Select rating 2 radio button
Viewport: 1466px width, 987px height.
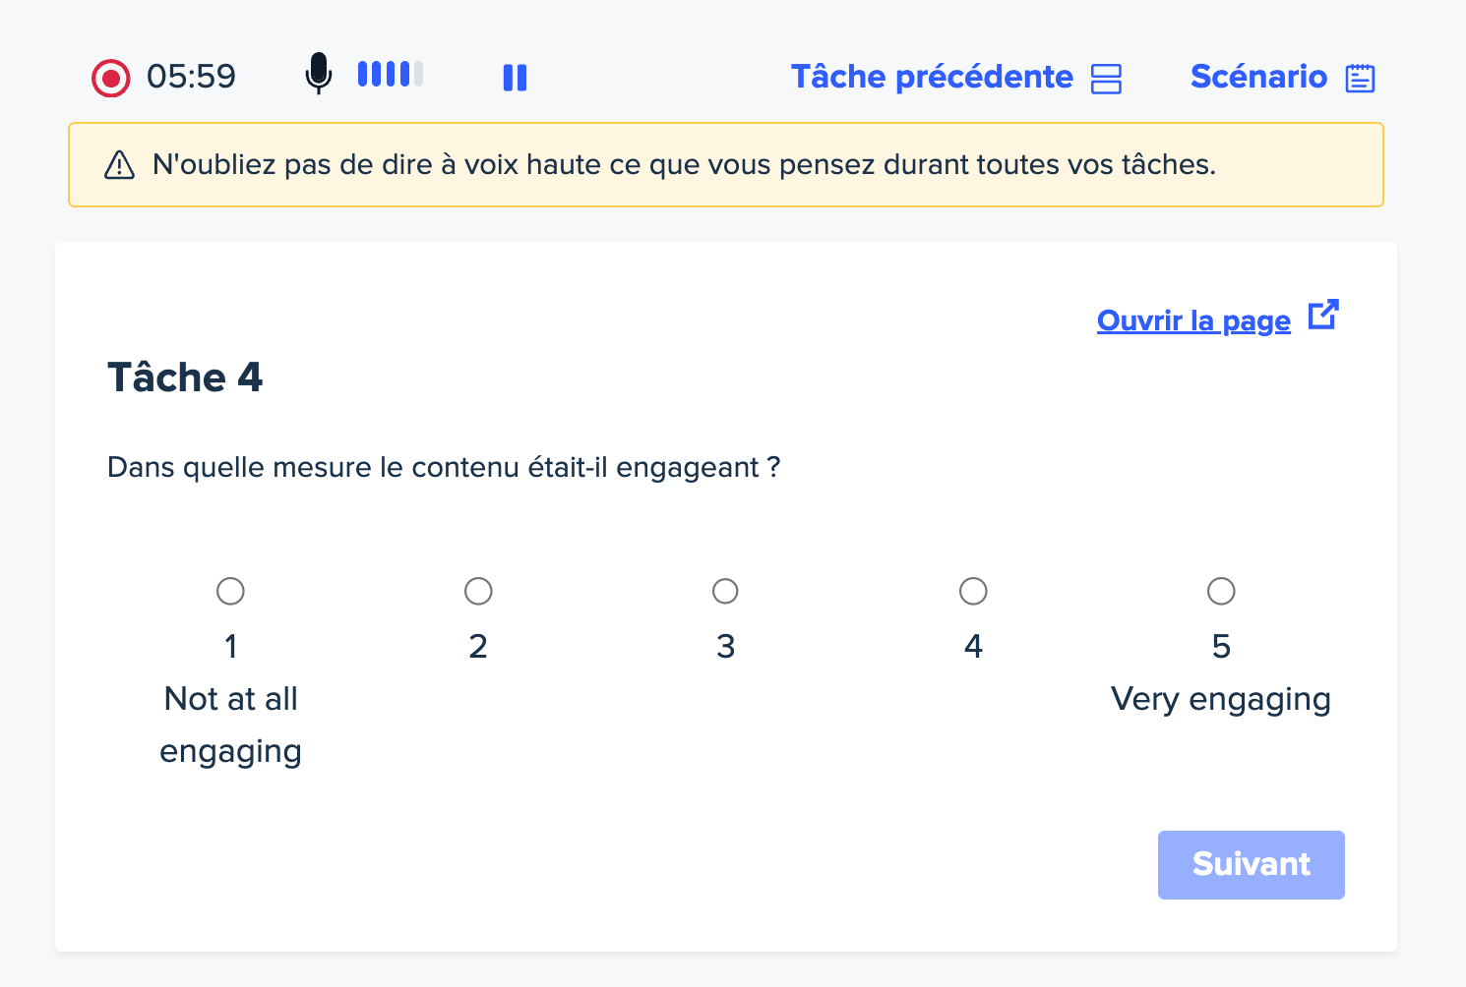[478, 591]
